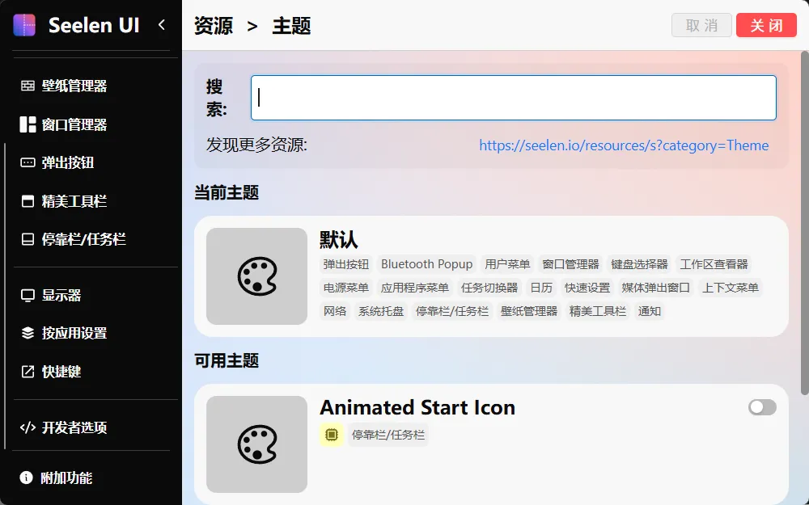This screenshot has width=809, height=505.
Task: Click the 窗口管理器 layout icon
Action: [28, 124]
